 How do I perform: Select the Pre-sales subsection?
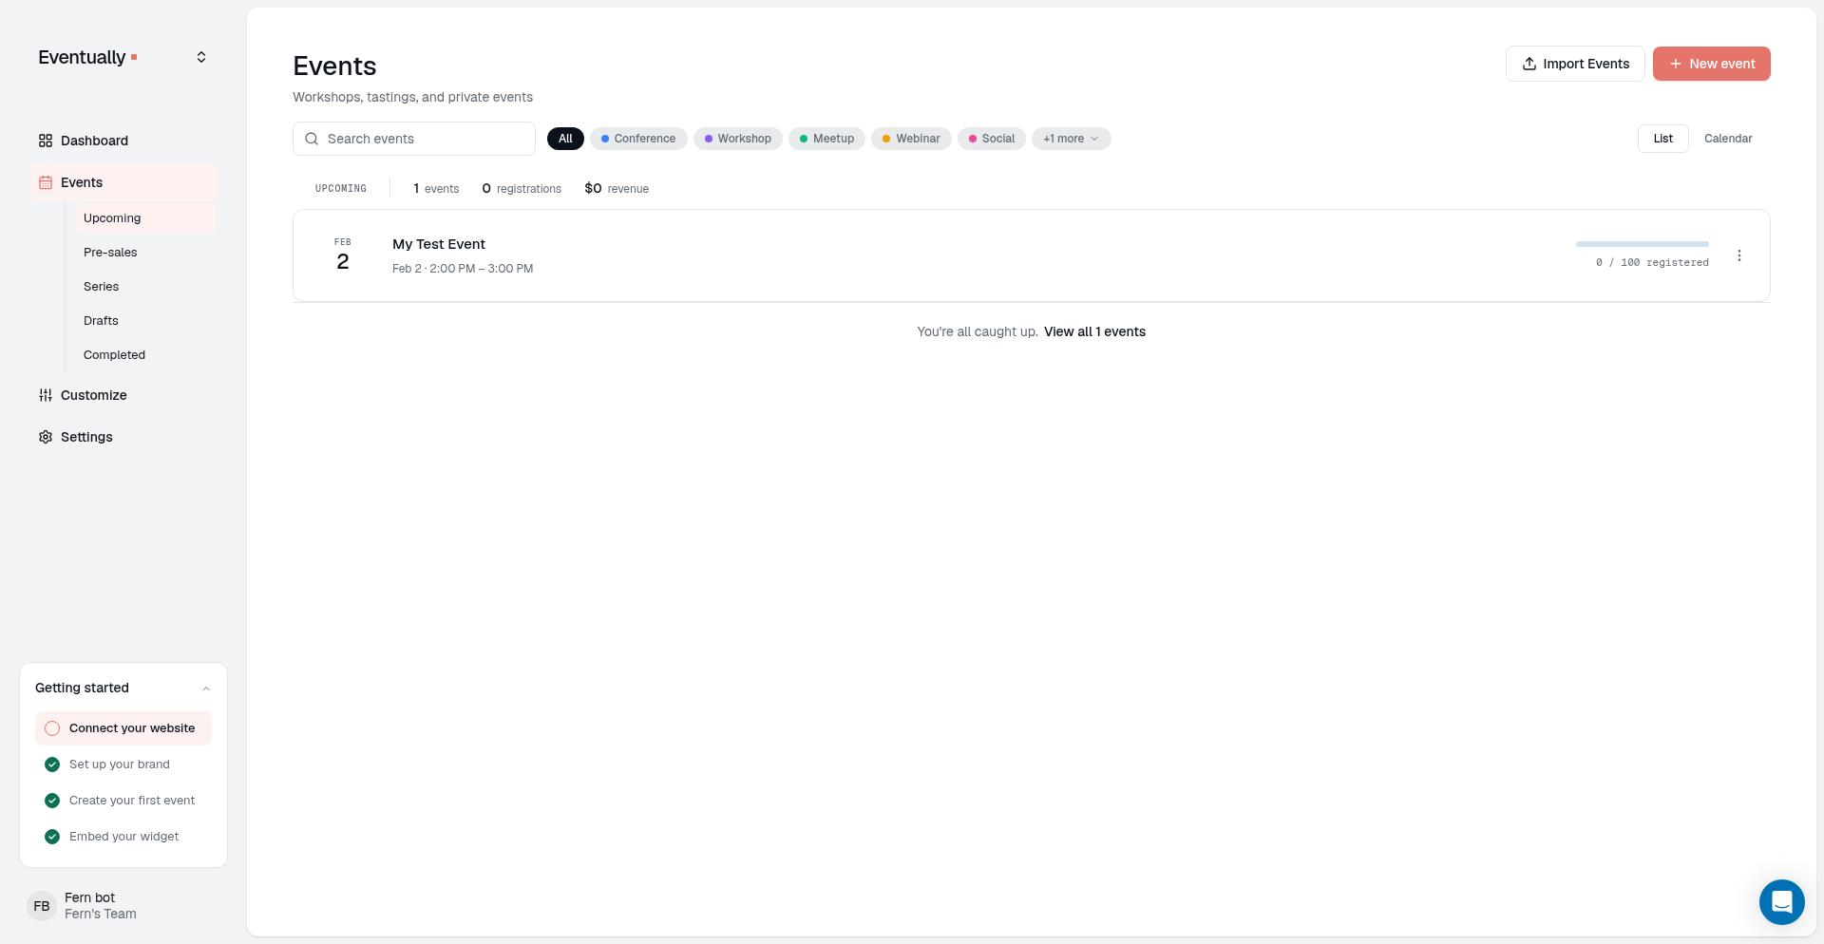tap(145, 253)
